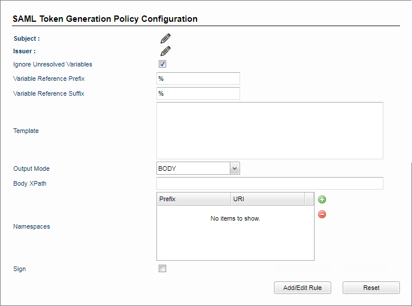The width and height of the screenshot is (412, 306).
Task: Add a namespace with green plus icon
Action: [322, 199]
